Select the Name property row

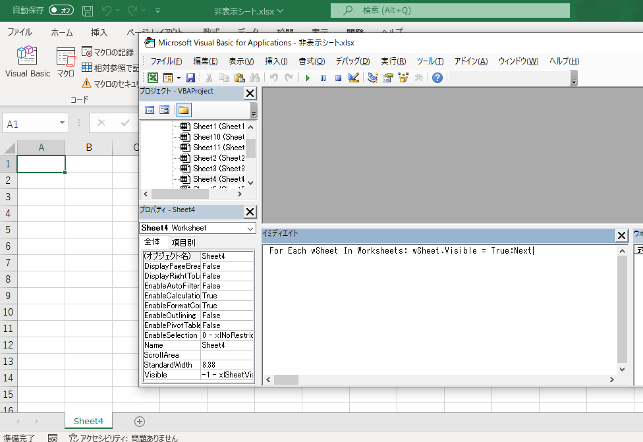click(x=198, y=345)
